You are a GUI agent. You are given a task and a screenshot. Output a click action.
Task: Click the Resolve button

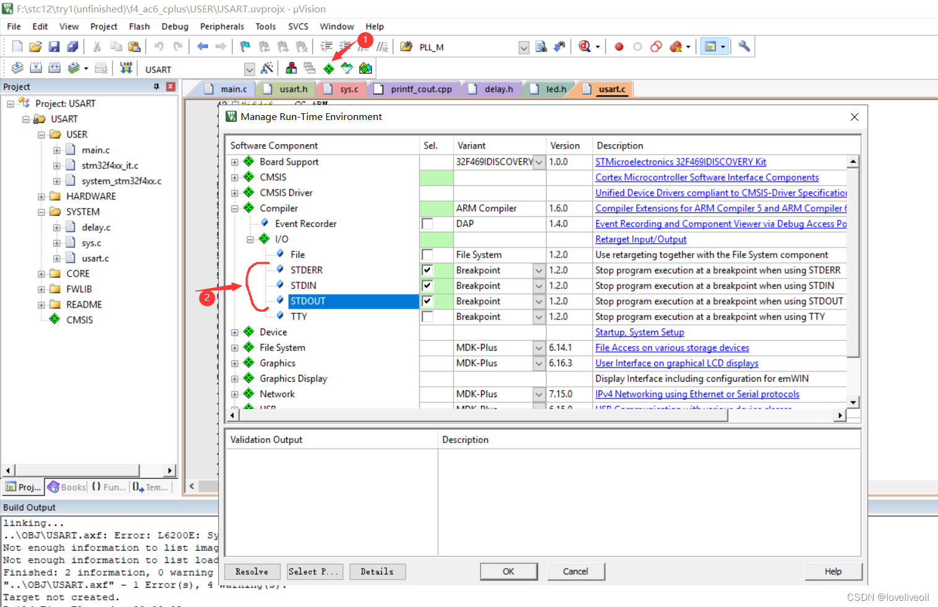tap(252, 572)
